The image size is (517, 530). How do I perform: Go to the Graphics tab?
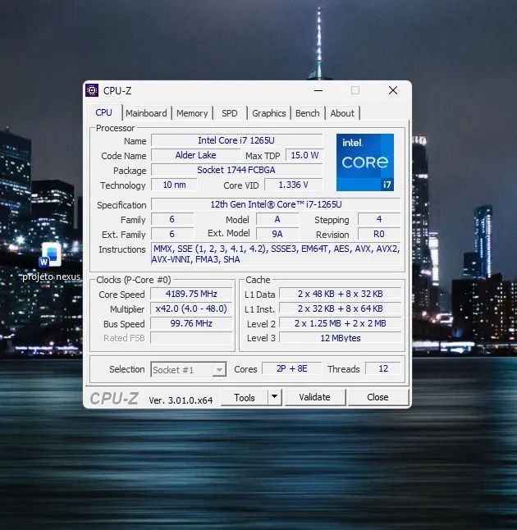point(269,113)
